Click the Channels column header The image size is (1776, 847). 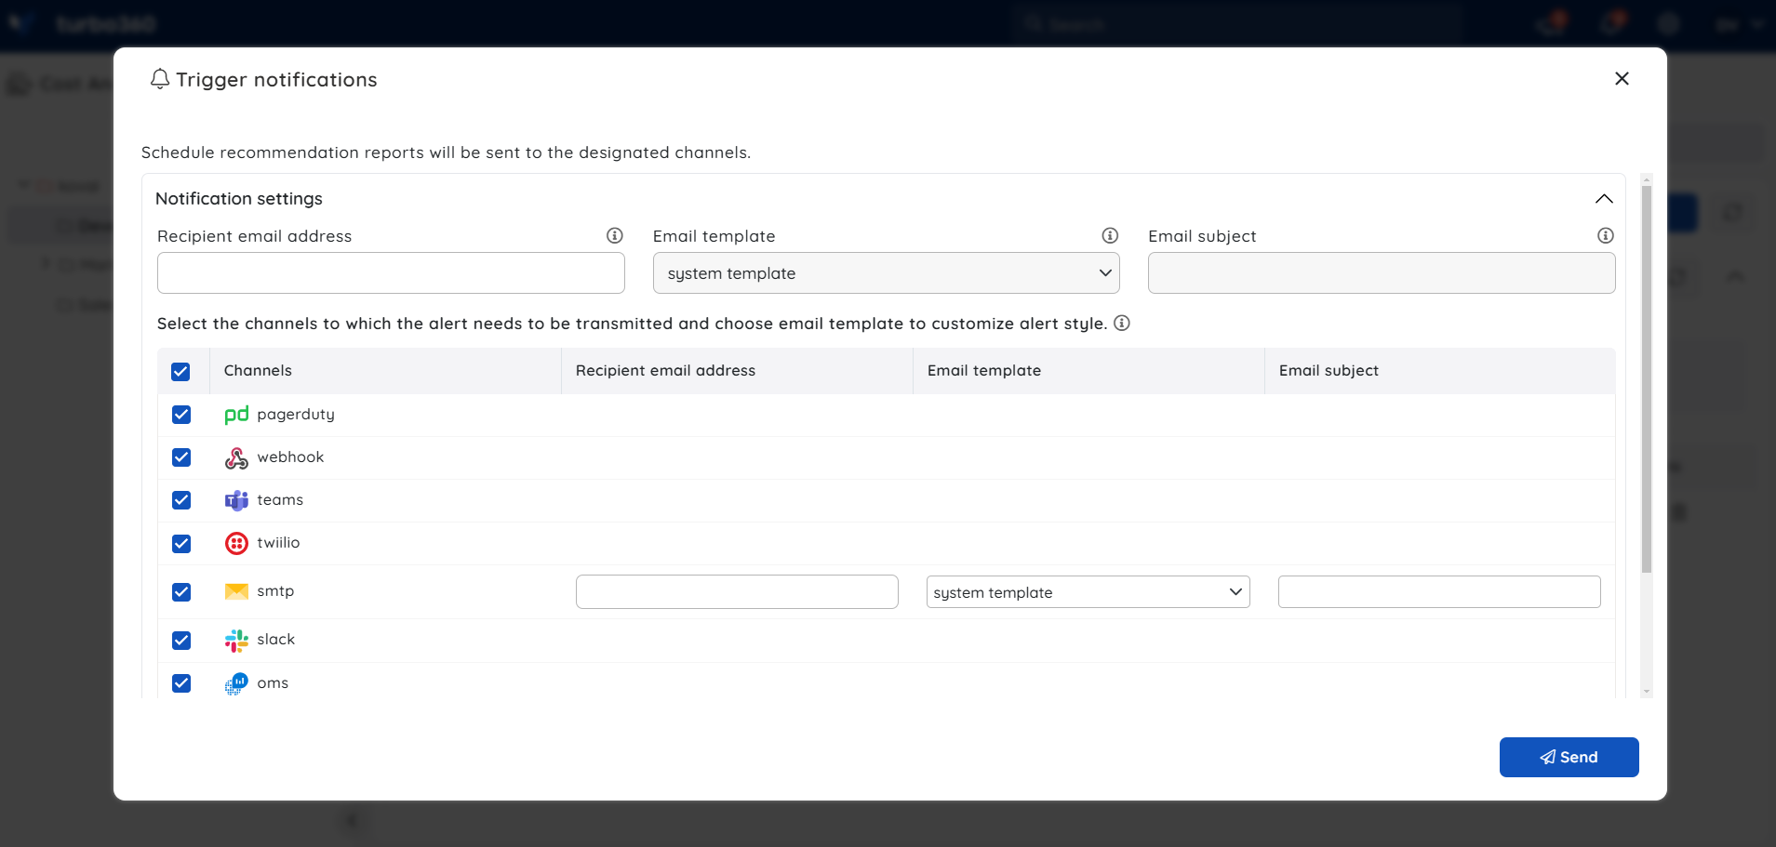(x=258, y=370)
